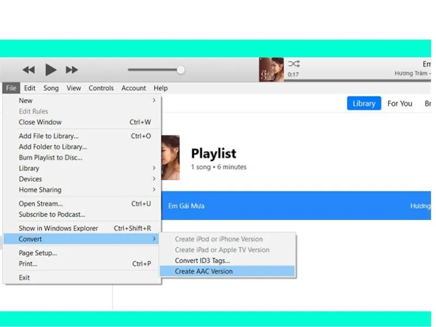Expand the Library submenu
The width and height of the screenshot is (436, 327).
81,168
